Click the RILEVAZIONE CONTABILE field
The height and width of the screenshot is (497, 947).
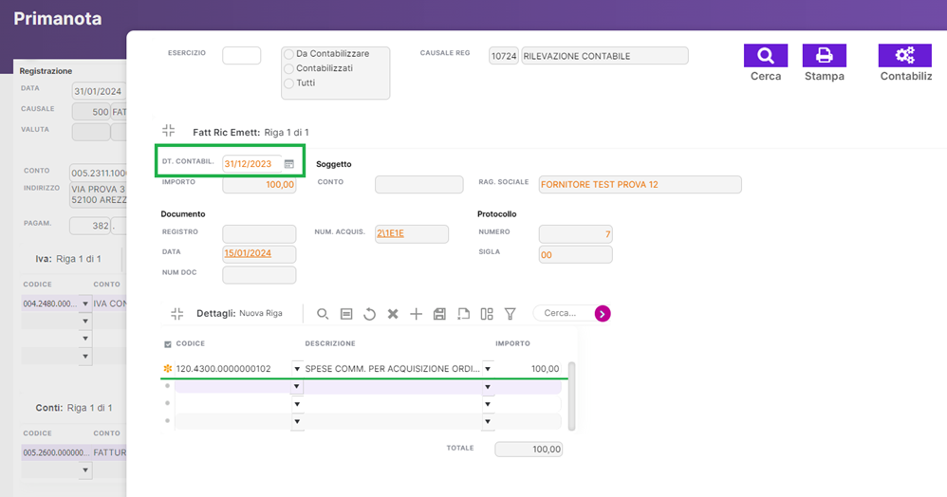click(x=604, y=56)
